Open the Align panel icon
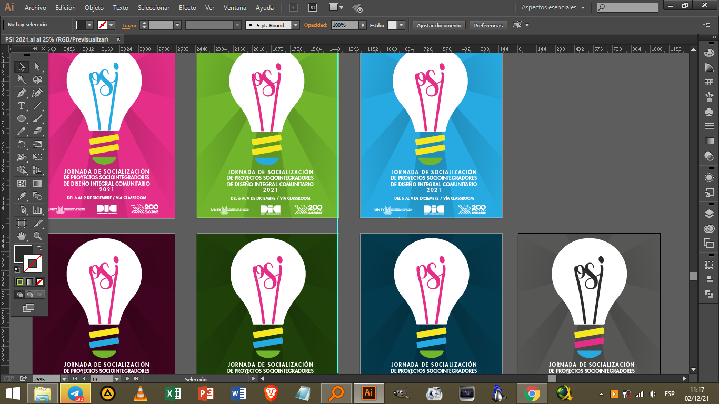719x404 pixels. 709,279
